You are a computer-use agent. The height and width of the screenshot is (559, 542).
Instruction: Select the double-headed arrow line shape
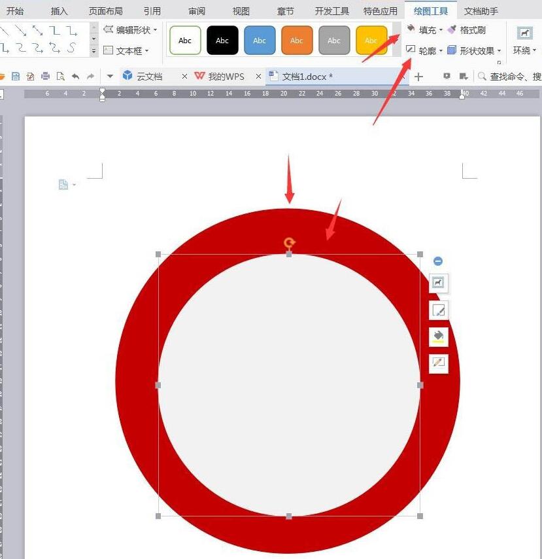pos(37,31)
